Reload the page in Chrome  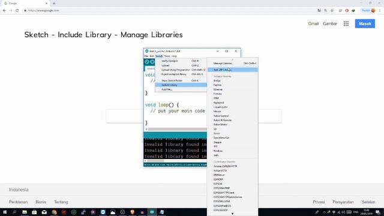tap(17, 11)
